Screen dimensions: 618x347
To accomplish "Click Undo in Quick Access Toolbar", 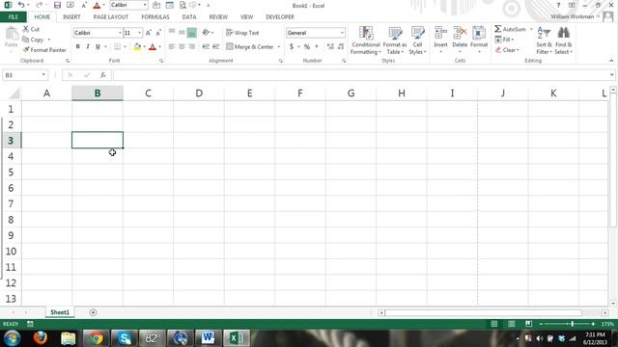I will pyautogui.click(x=21, y=5).
